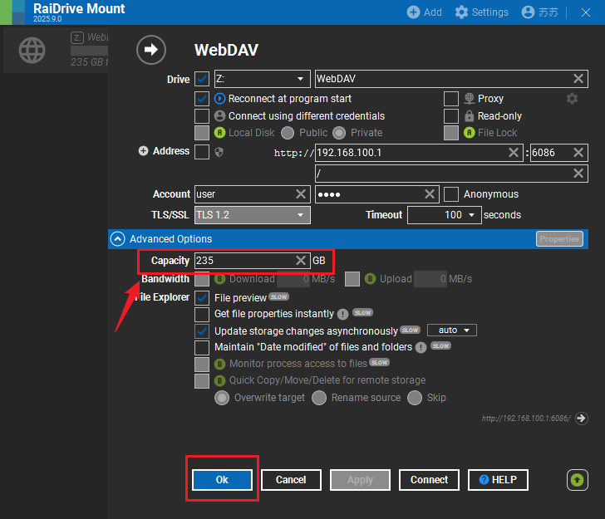Open the Z: drive letter dropdown
The width and height of the screenshot is (605, 519).
[262, 79]
